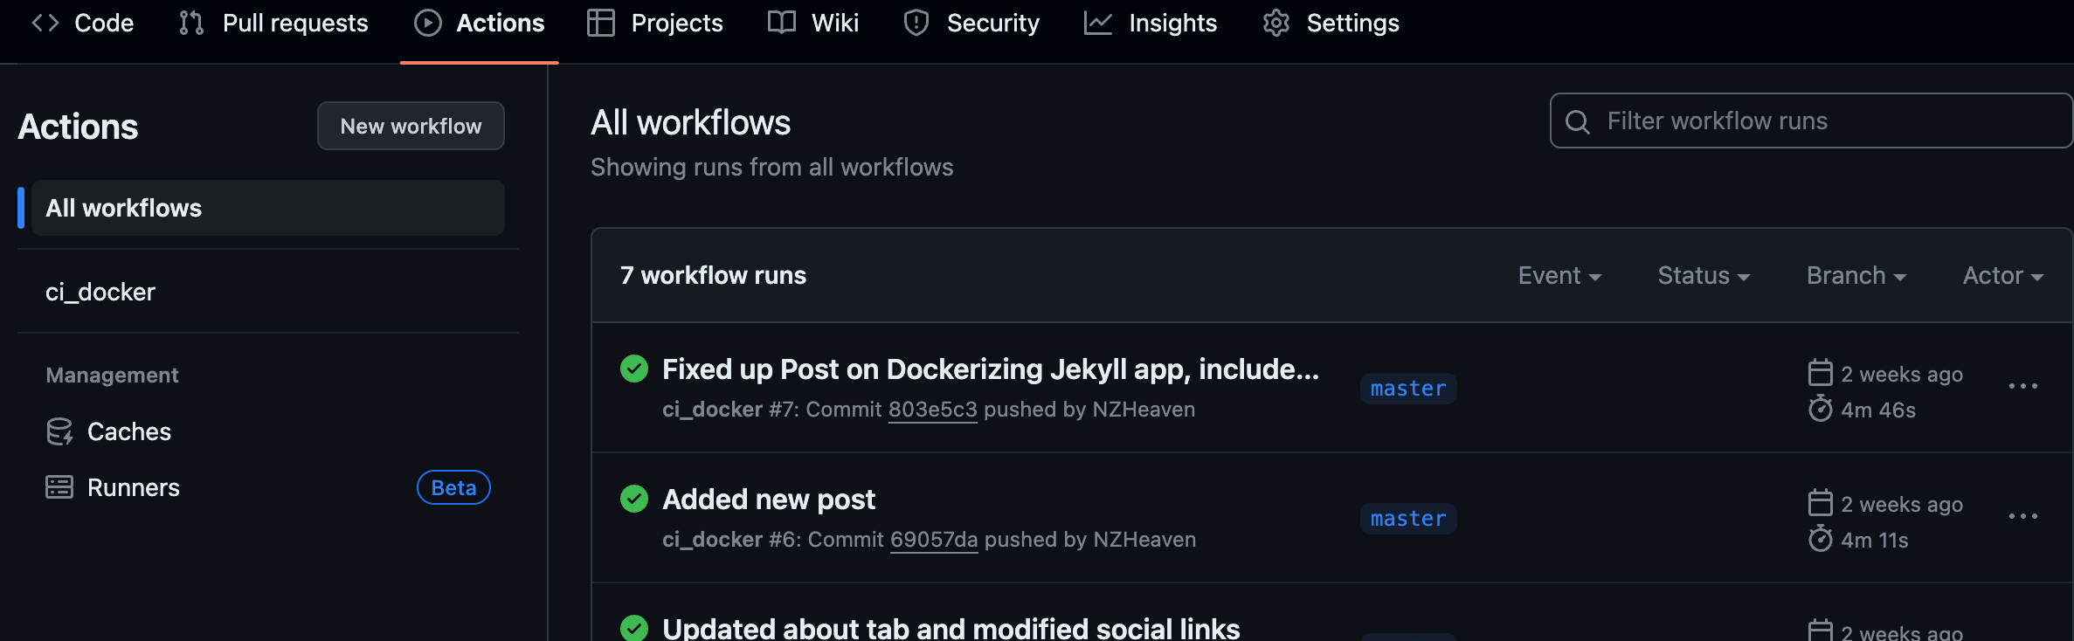Open the three-dot menu for Added new post
The height and width of the screenshot is (641, 2074).
click(x=2022, y=516)
